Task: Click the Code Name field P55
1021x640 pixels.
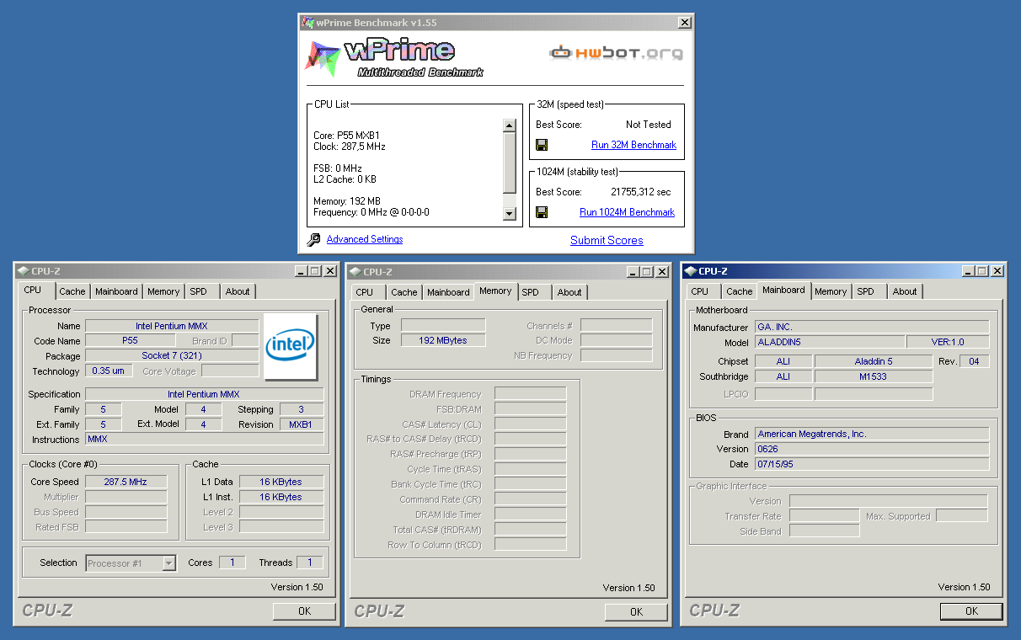Action: (x=130, y=341)
